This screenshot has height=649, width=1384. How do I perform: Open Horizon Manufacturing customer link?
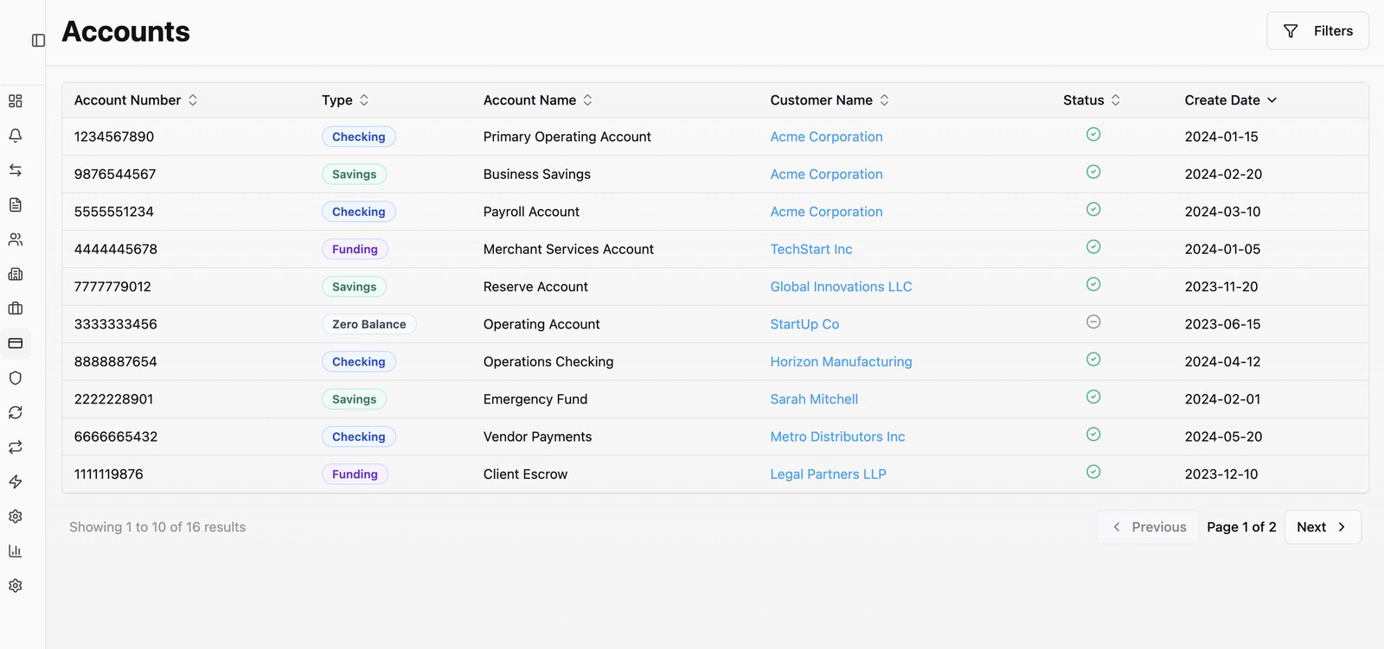click(841, 361)
